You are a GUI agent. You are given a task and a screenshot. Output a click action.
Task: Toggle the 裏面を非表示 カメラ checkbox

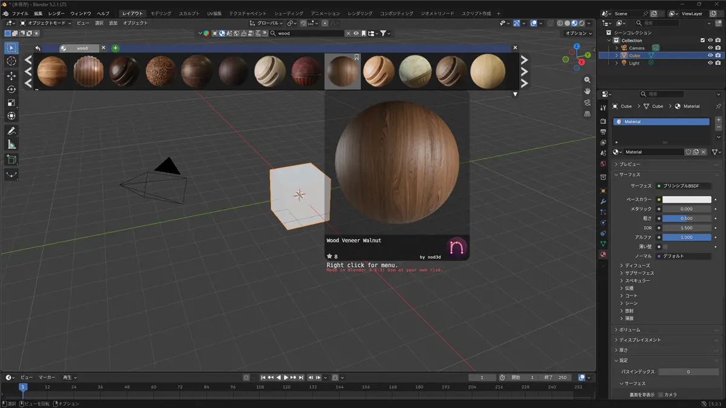coord(660,395)
